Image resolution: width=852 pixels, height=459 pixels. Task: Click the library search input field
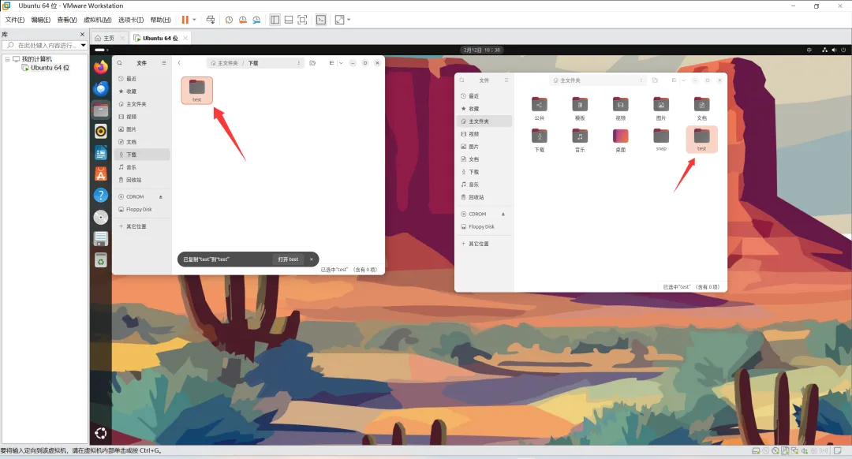[44, 45]
